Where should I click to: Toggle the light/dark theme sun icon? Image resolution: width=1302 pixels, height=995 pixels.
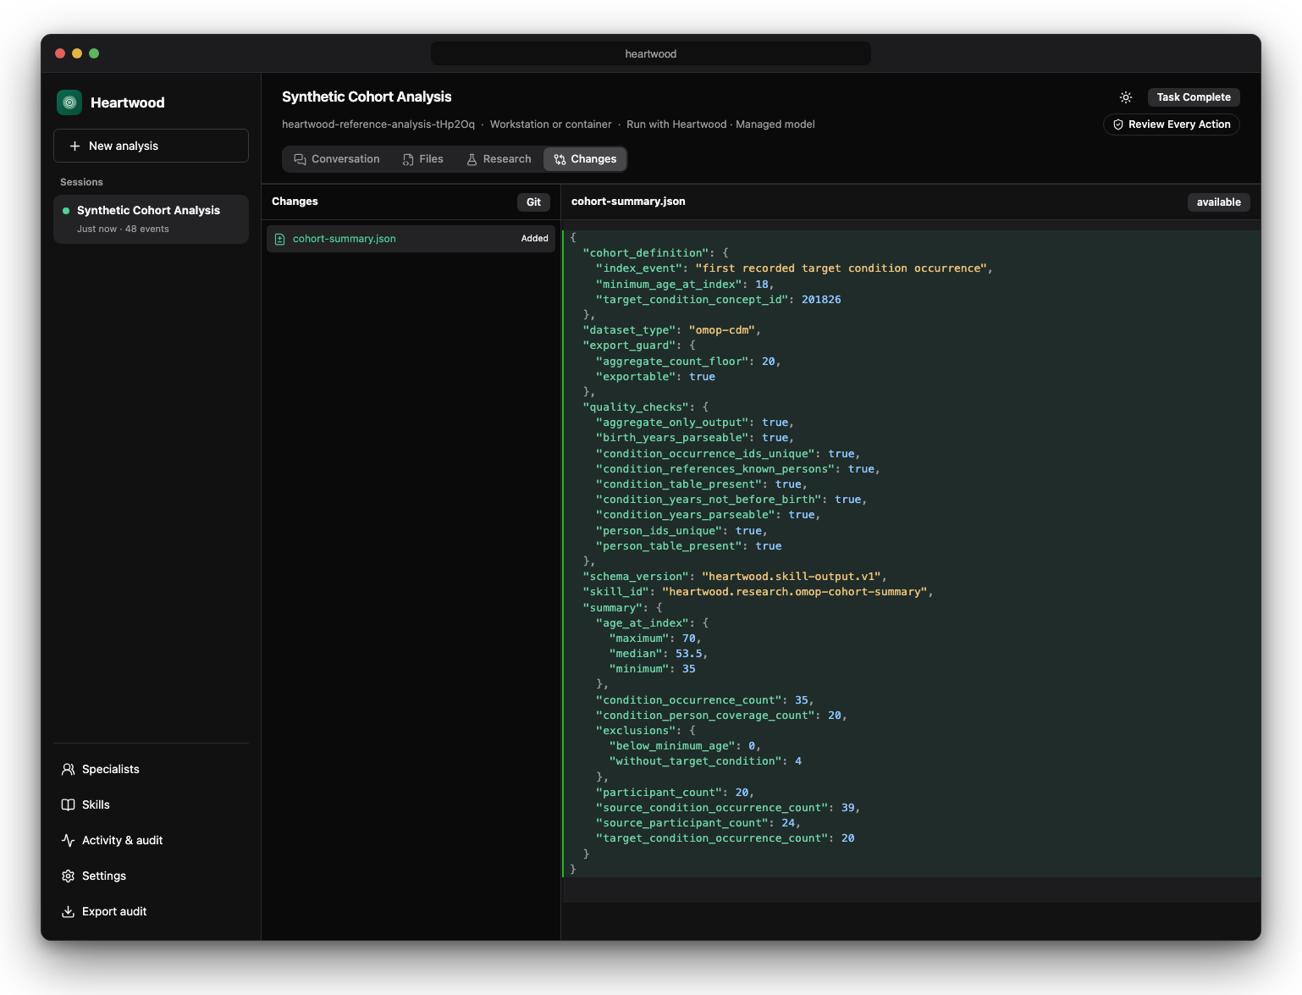tap(1126, 97)
